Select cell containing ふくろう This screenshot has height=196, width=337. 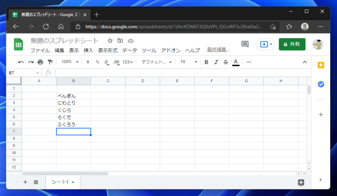pyautogui.click(x=74, y=125)
